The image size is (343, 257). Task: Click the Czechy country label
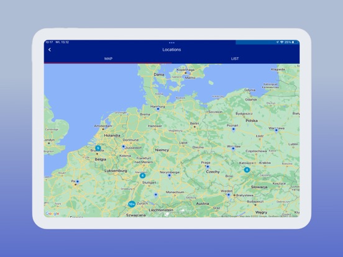(x=213, y=172)
